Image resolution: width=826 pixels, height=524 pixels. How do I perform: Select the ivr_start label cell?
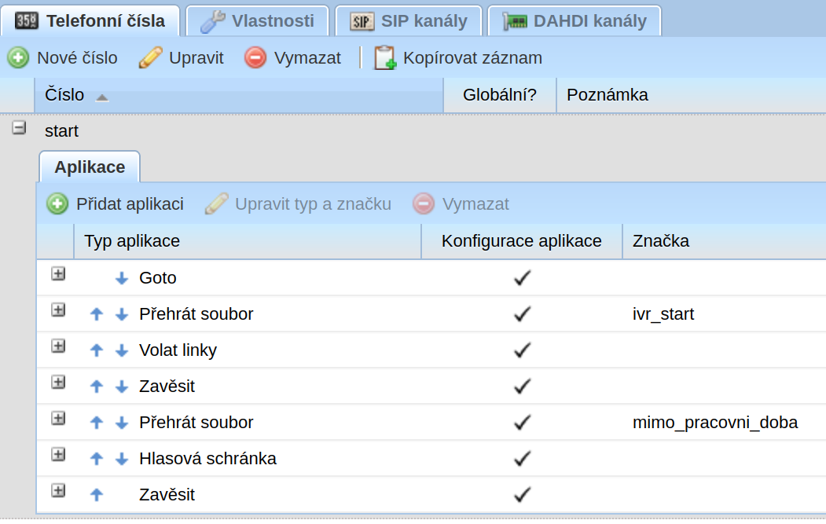[663, 314]
